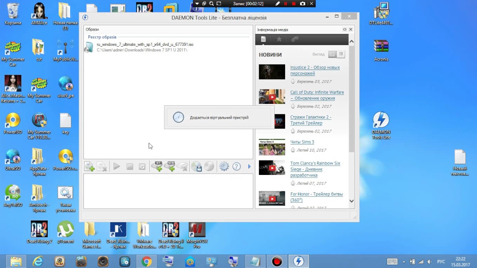The image size is (477, 268).
Task: Click the volume speaker tray icon
Action: 429,262
